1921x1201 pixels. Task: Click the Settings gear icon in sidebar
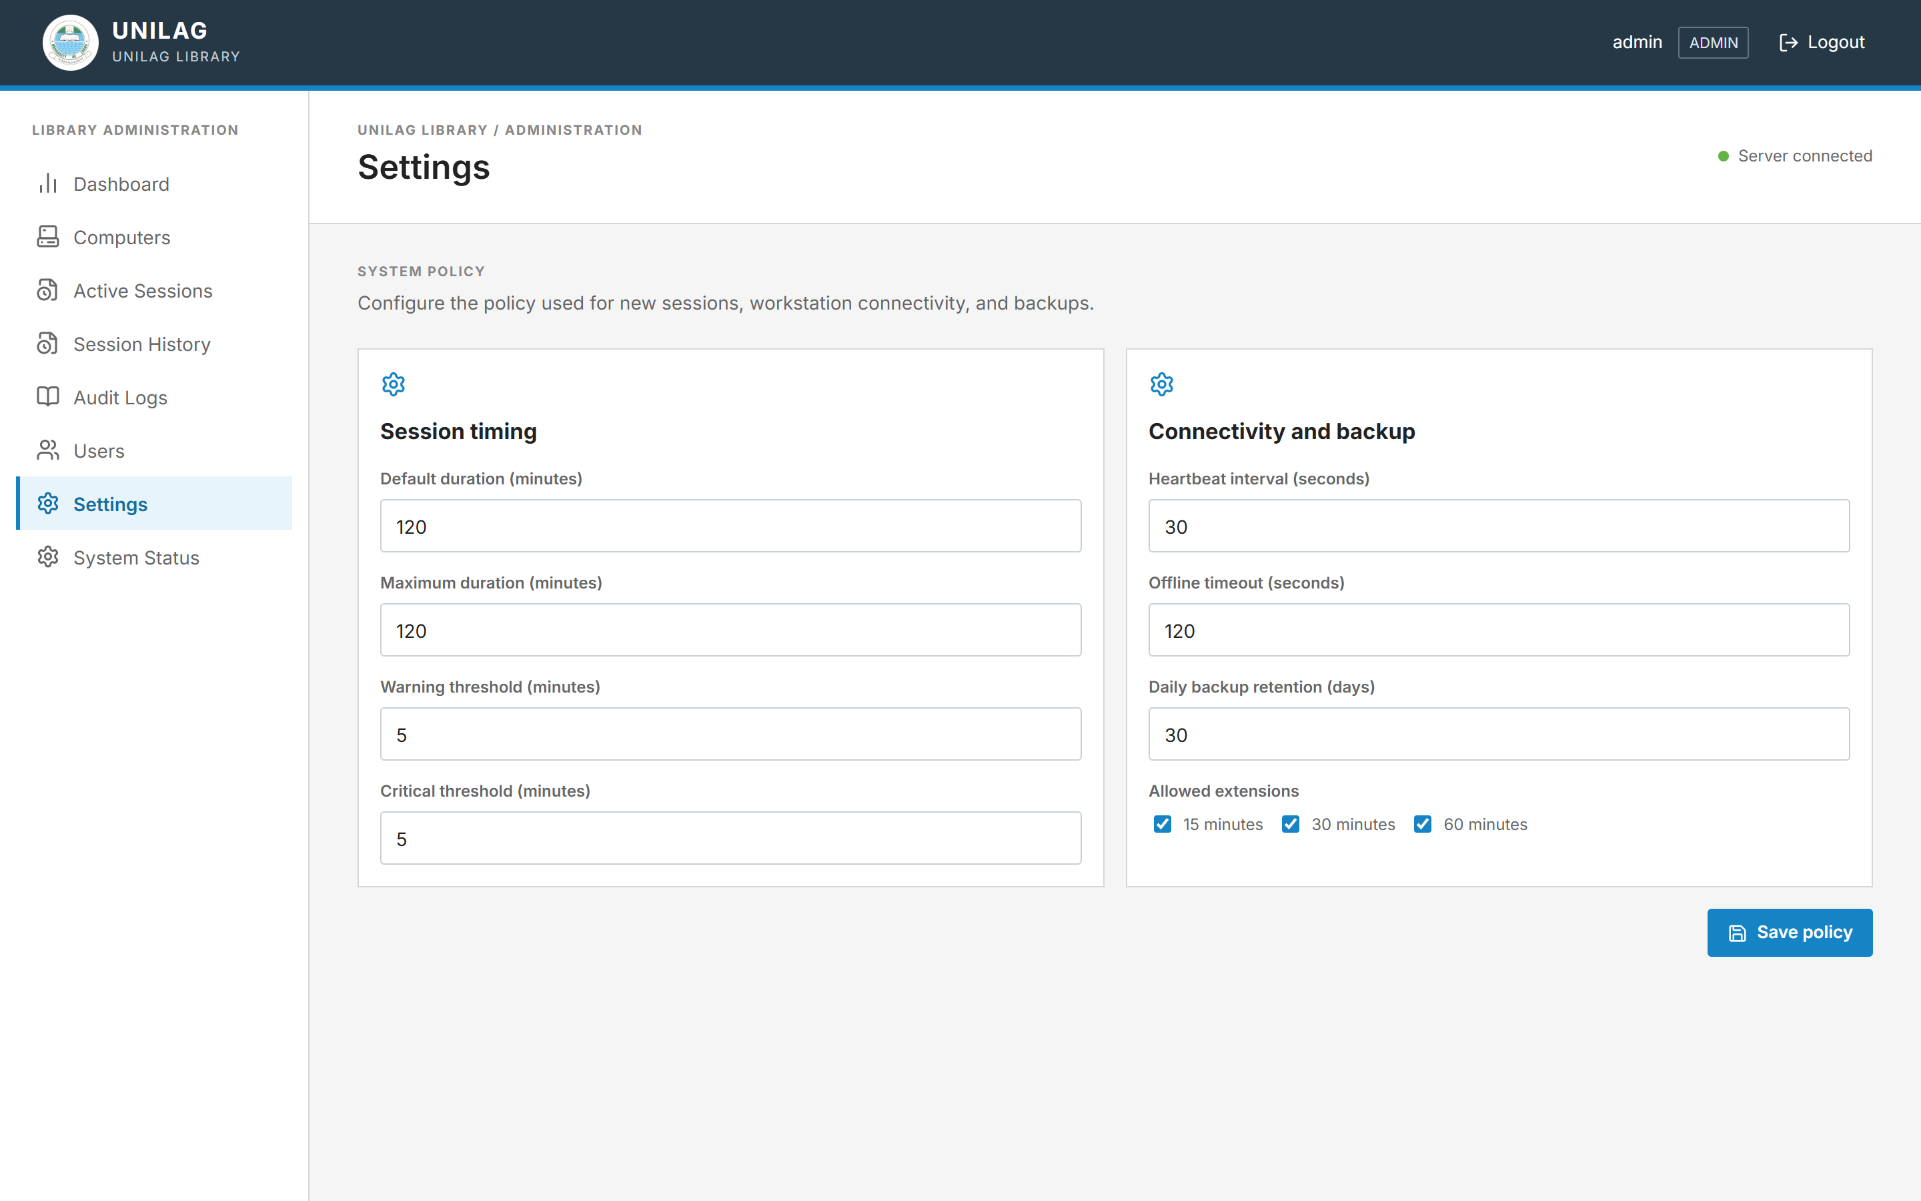pyautogui.click(x=47, y=504)
